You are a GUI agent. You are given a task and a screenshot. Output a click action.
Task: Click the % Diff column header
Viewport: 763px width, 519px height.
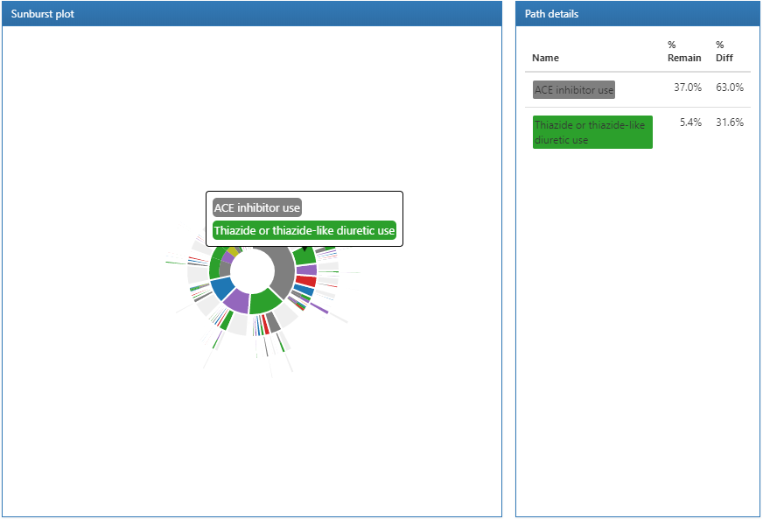click(x=724, y=51)
